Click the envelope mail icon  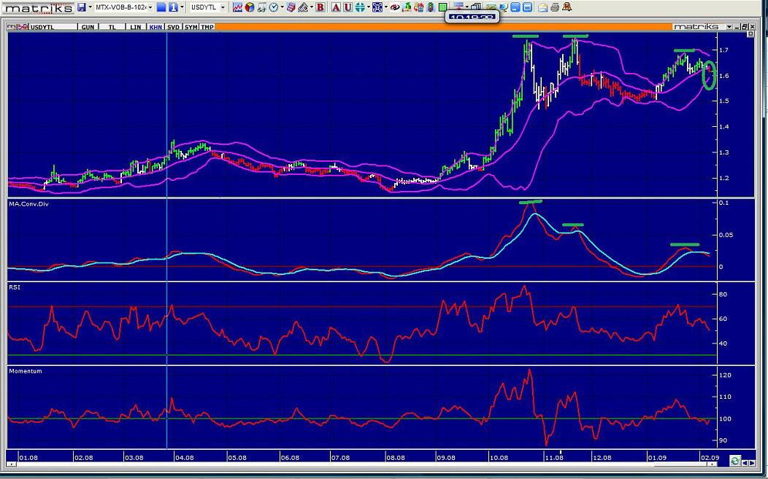pos(542,7)
